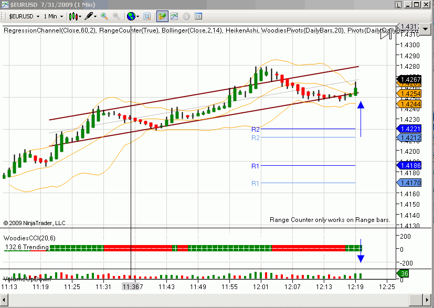Viewport: 434px width, 308px height.
Task: Click the 12:19 time axis label
Action: tap(356, 286)
